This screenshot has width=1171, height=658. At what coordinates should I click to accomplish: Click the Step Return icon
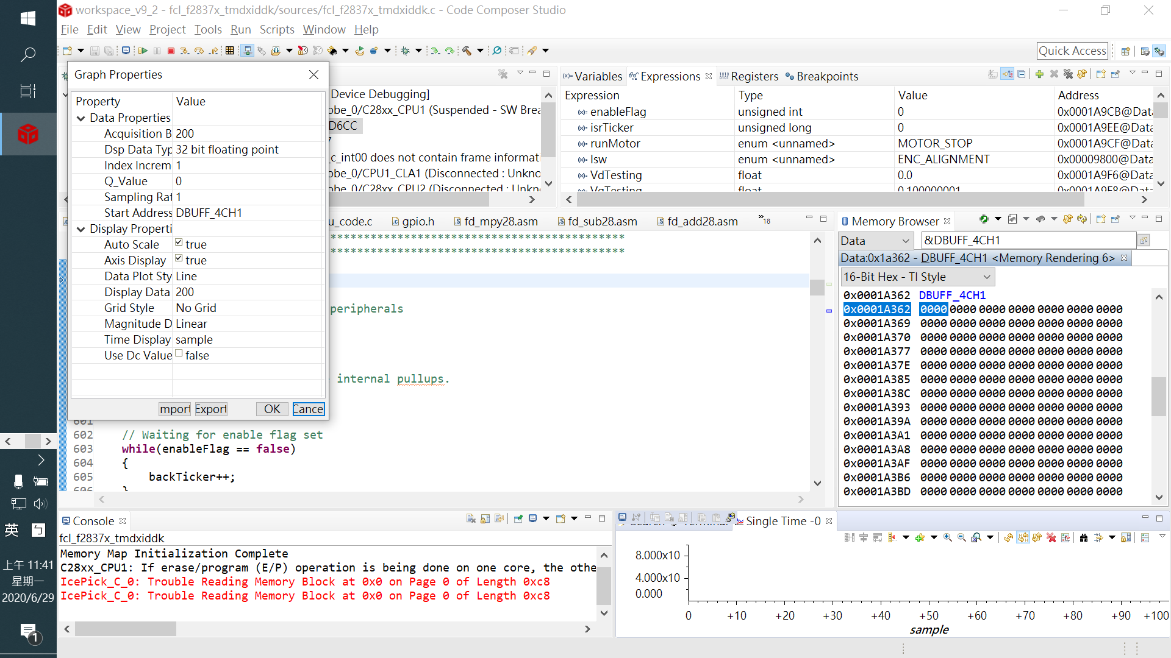coord(213,51)
